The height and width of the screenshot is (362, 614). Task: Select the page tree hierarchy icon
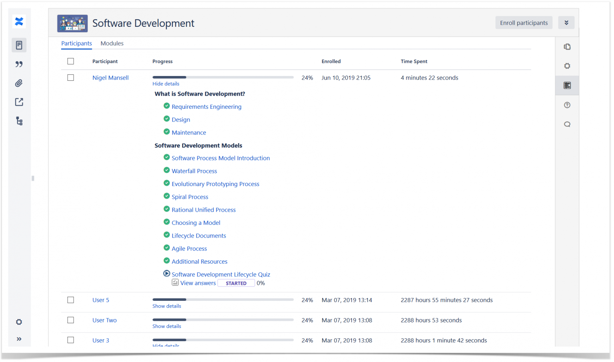pyautogui.click(x=19, y=121)
